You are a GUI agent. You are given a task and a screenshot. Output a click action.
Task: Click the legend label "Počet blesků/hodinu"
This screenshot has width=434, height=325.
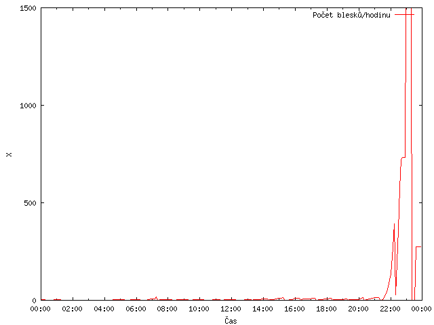pos(351,15)
